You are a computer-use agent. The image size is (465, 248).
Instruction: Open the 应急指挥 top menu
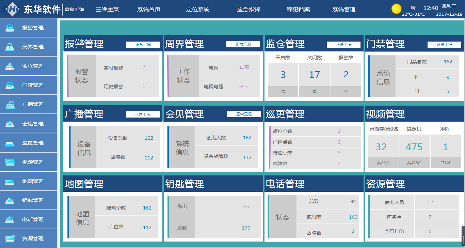(249, 10)
